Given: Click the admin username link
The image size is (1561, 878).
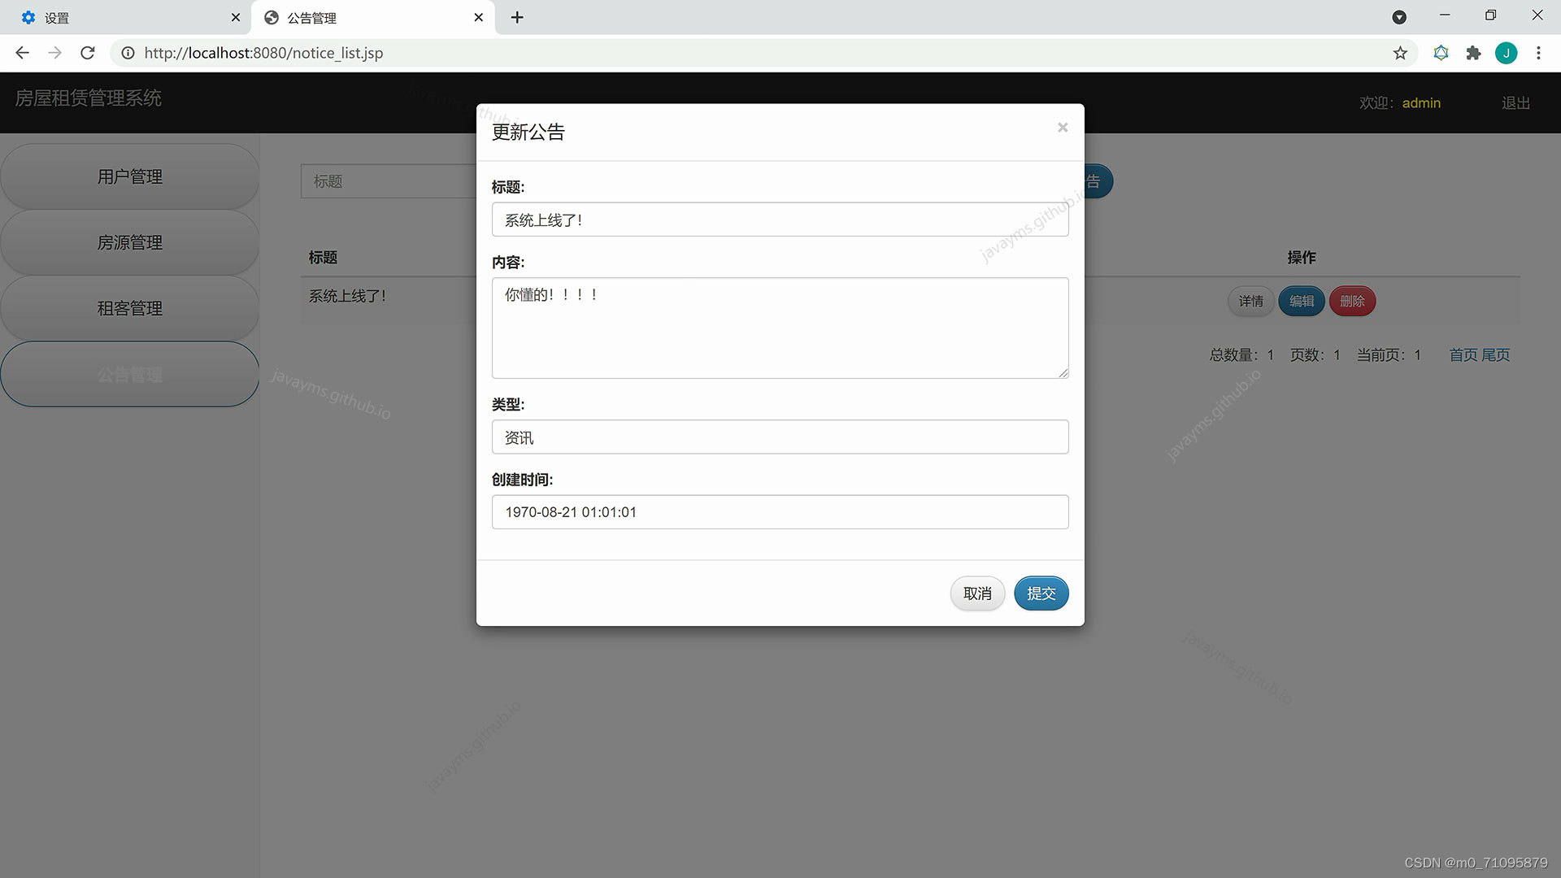Looking at the screenshot, I should [x=1421, y=103].
